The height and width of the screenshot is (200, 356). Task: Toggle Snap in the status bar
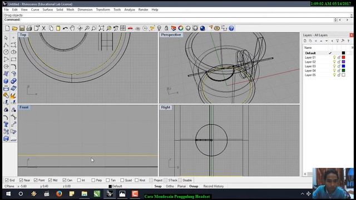(158, 186)
